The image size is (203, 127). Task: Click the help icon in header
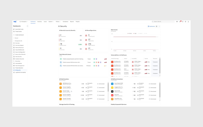(183, 22)
